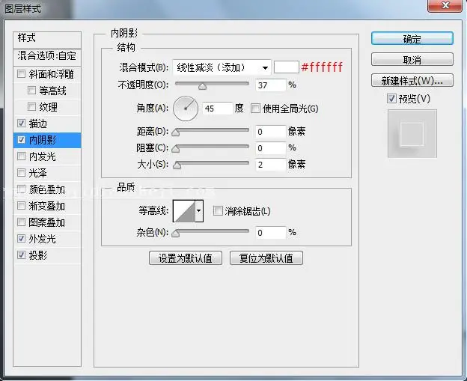The image size is (467, 381).
Task: Click the style preview thumbnail
Action: 412,134
